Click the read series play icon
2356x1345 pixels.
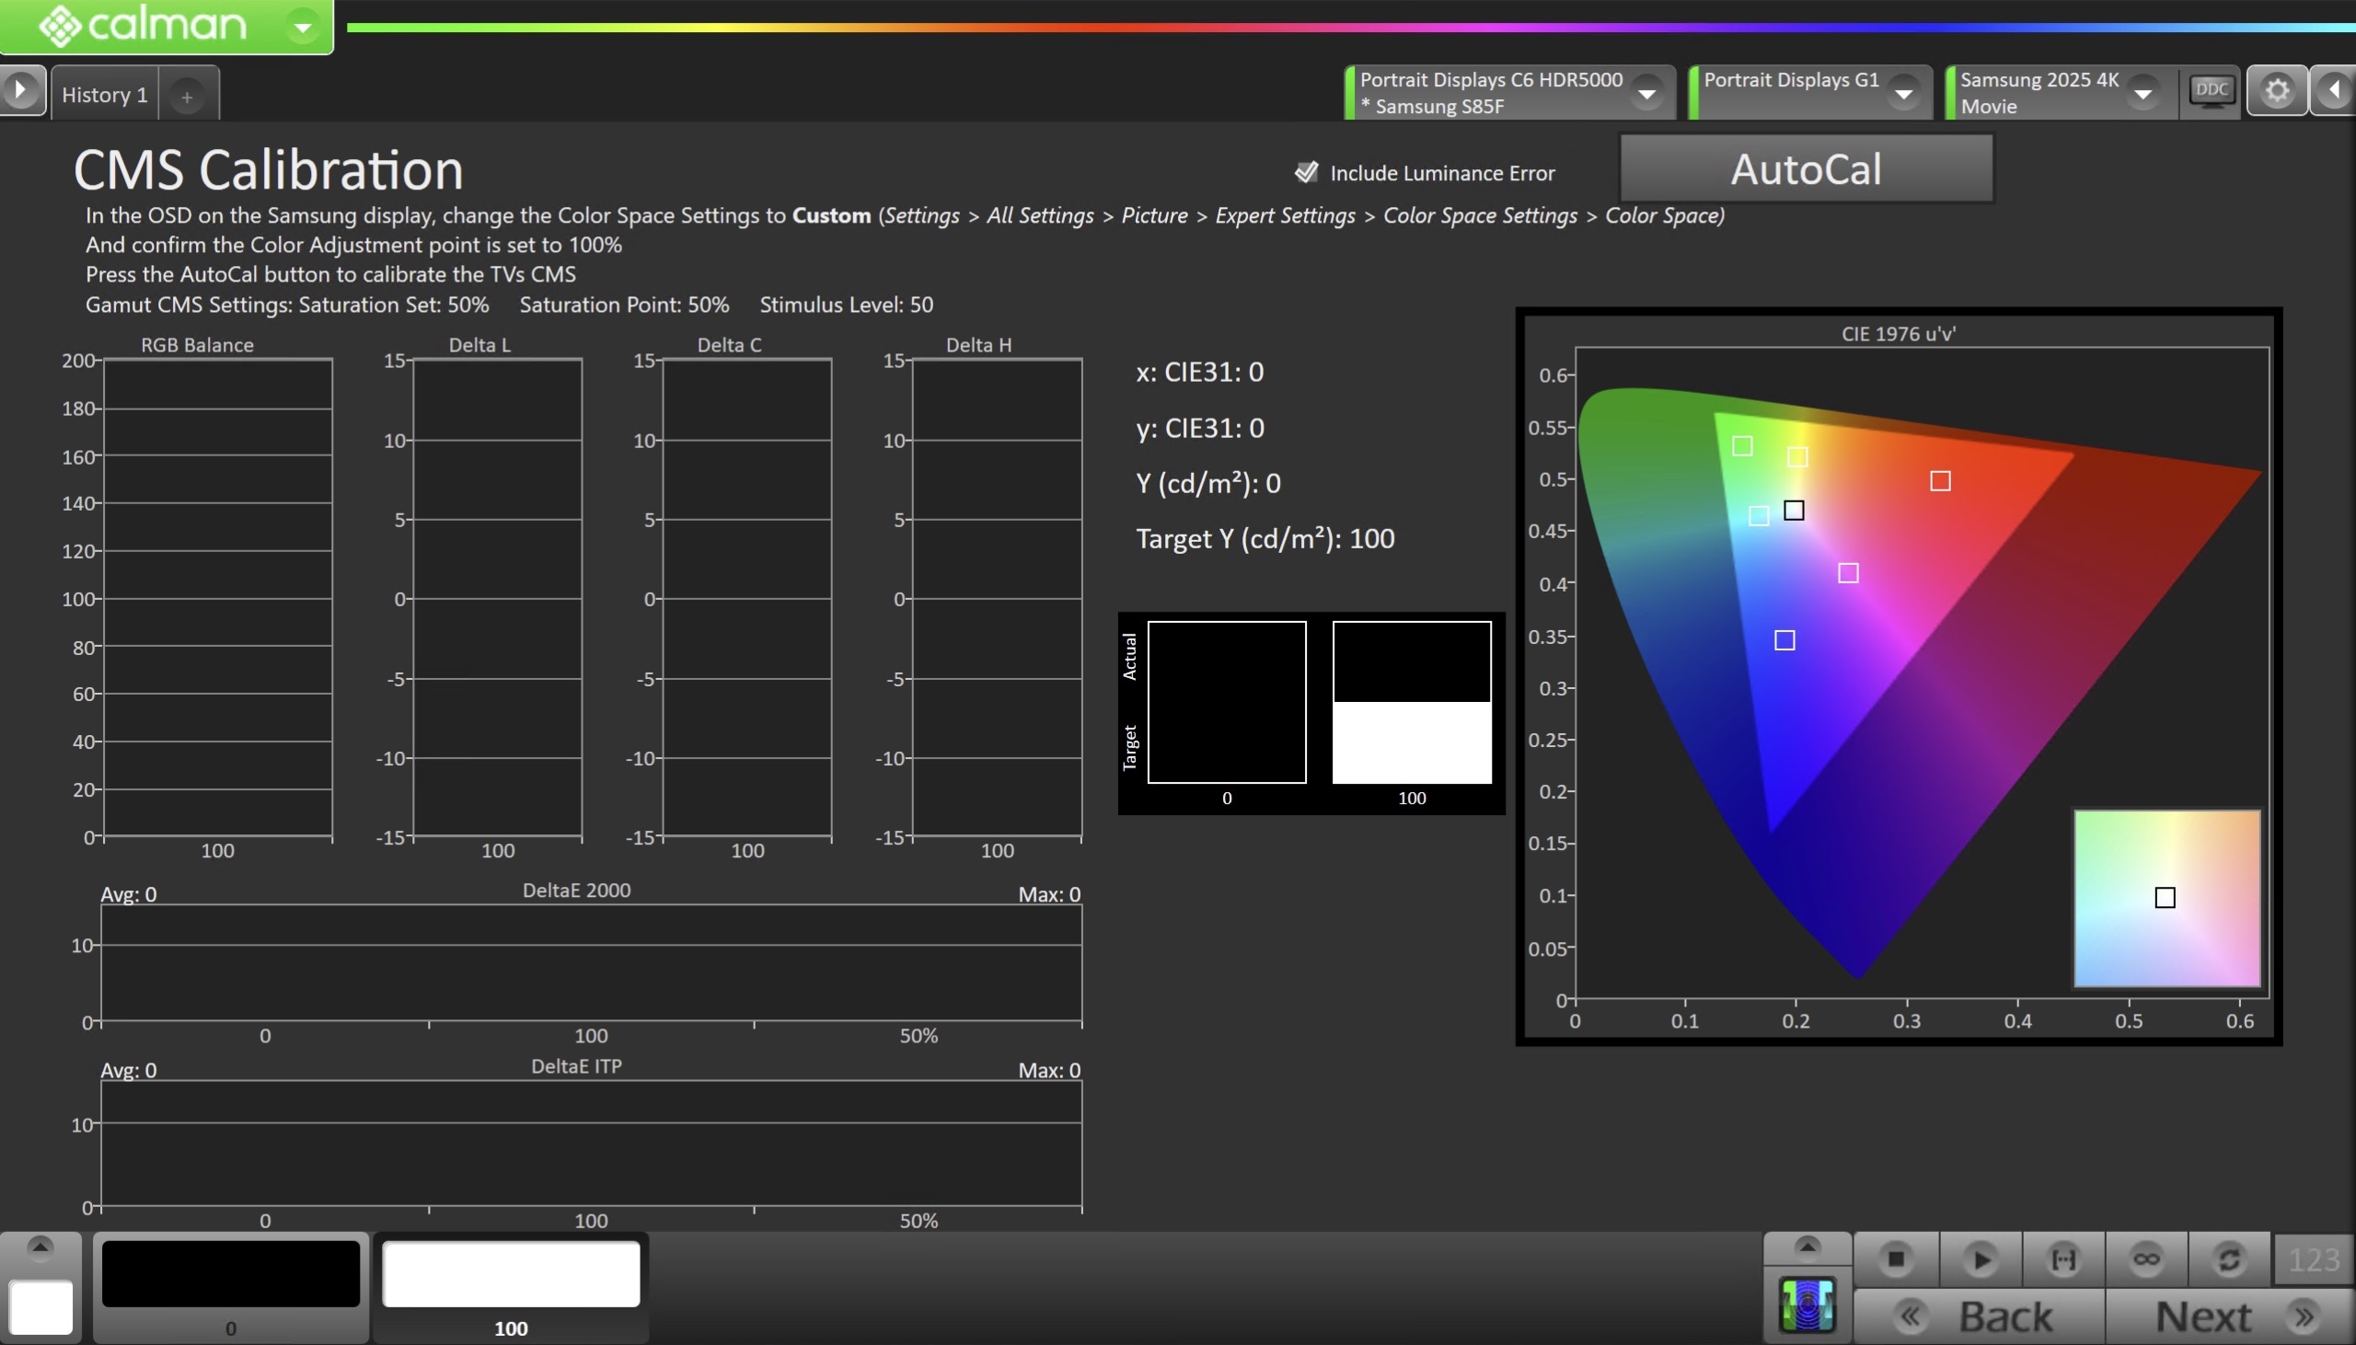pos(1980,1259)
